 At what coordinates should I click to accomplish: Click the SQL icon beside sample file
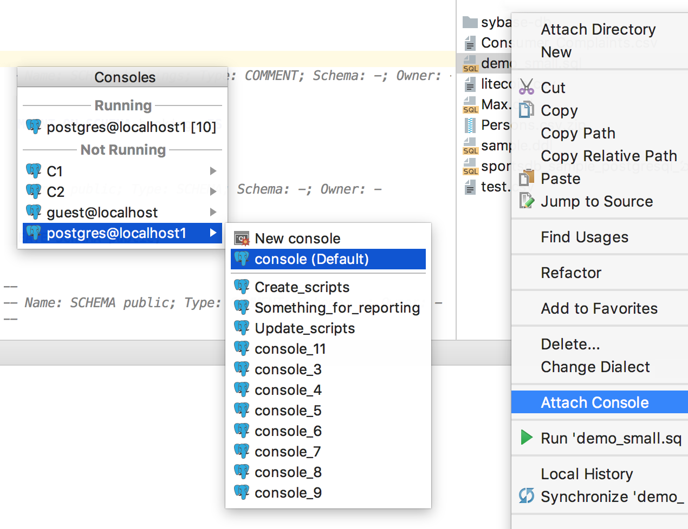(470, 146)
